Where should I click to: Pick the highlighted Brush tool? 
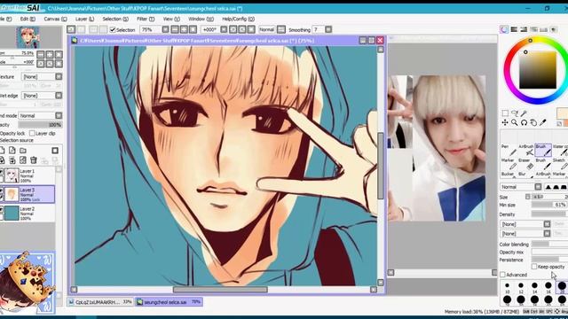coord(543,150)
